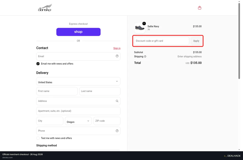Image resolution: width=243 pixels, height=160 pixels.
Task: Click the Dansko logo
Action: 45,8
